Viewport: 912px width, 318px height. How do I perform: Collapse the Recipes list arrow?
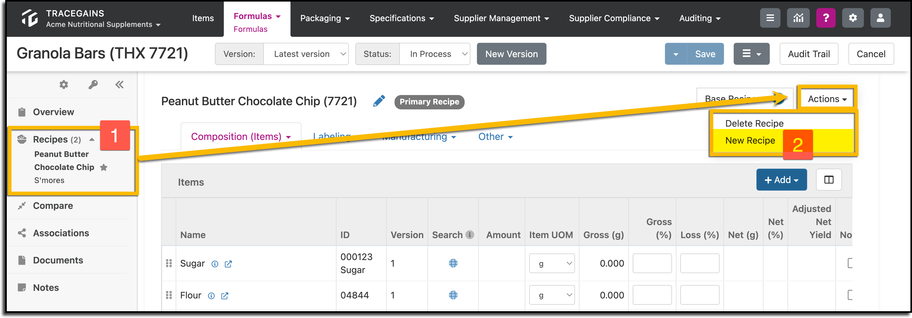coord(92,140)
